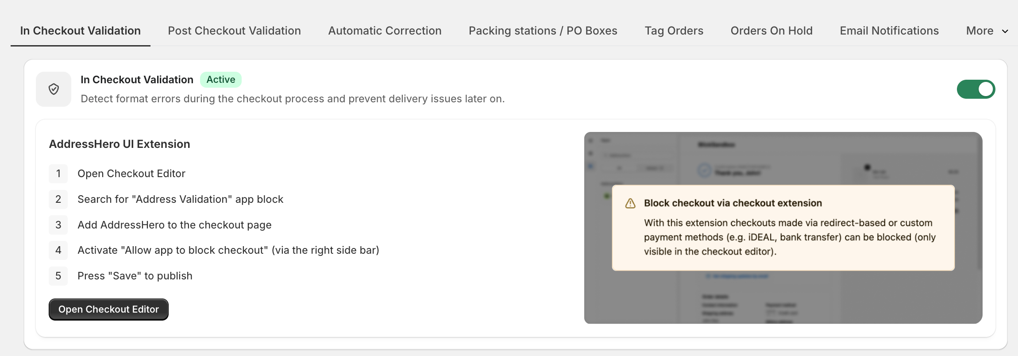Click the Block checkout via checkout extension banner
Image resolution: width=1018 pixels, height=356 pixels.
tap(783, 228)
